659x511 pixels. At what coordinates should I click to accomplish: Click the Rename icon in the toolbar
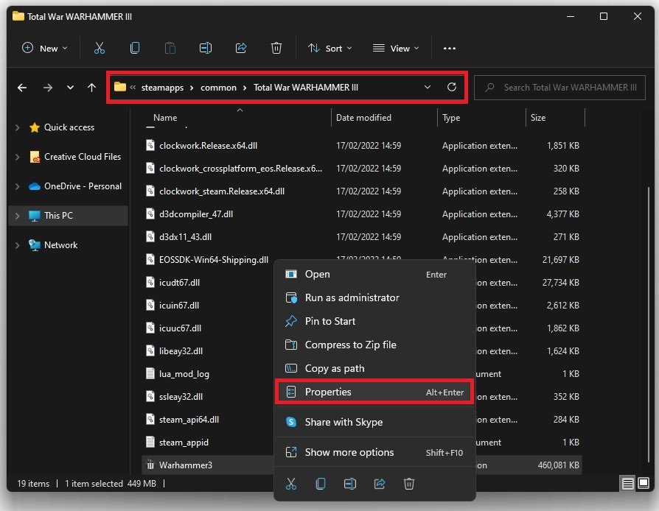[206, 49]
